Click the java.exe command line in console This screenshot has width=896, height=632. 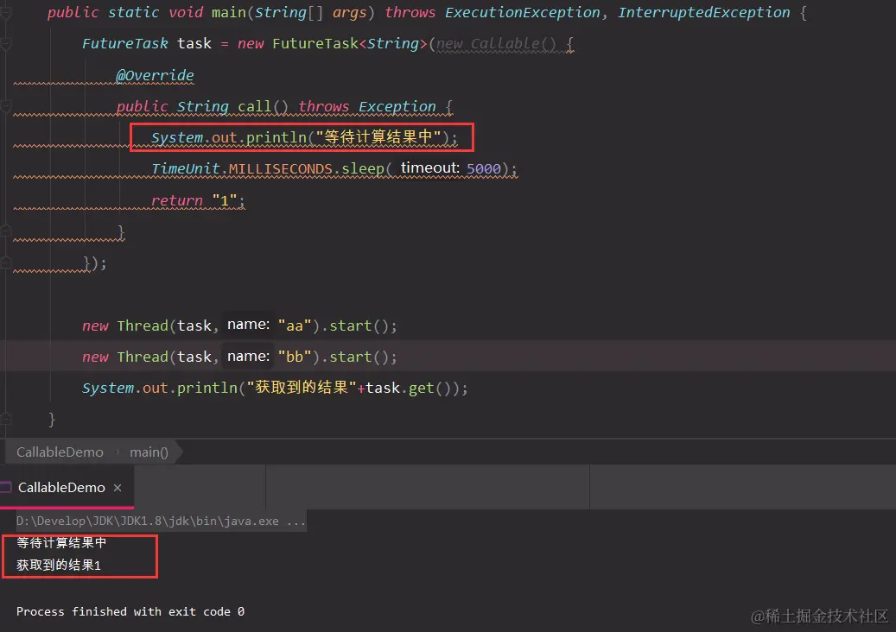pos(161,521)
